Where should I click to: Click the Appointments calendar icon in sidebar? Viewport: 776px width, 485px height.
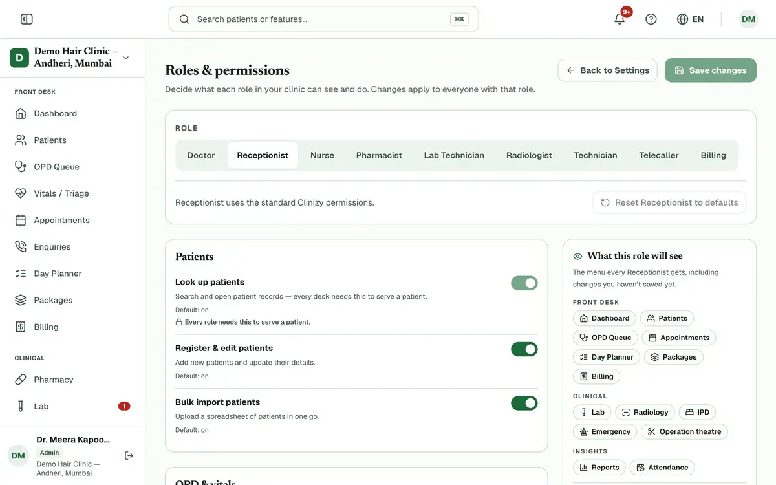point(21,221)
